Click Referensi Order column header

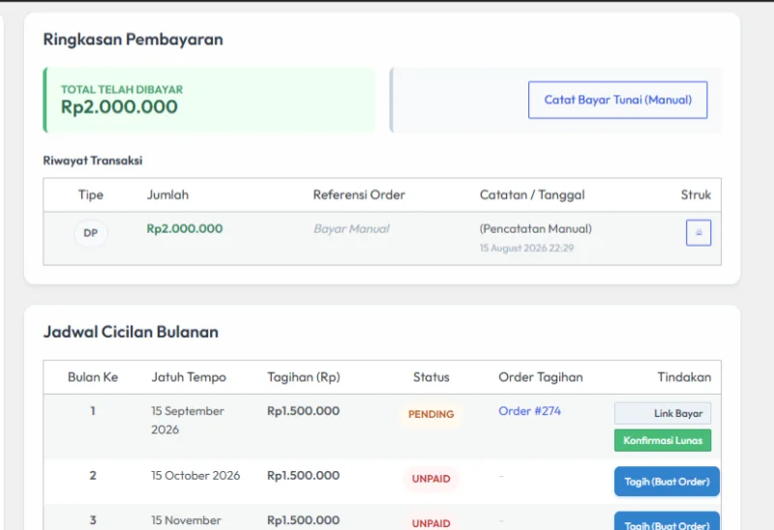(x=359, y=194)
